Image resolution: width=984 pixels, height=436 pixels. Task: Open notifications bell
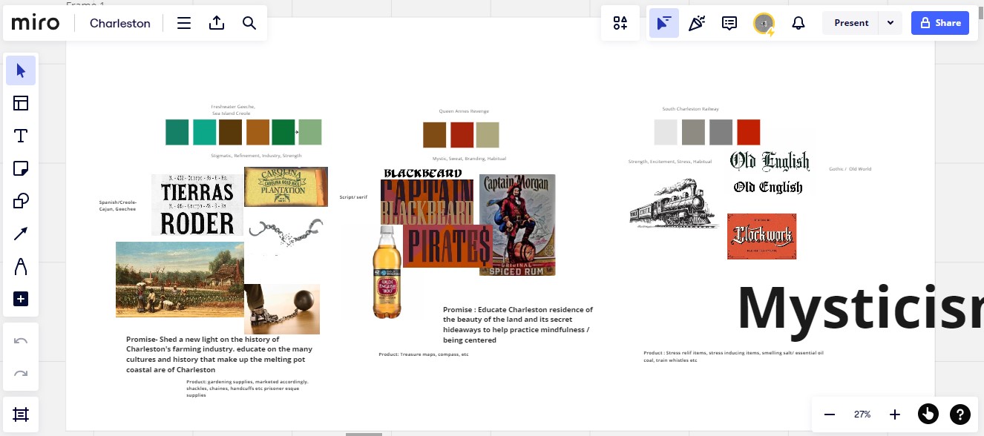(x=798, y=23)
